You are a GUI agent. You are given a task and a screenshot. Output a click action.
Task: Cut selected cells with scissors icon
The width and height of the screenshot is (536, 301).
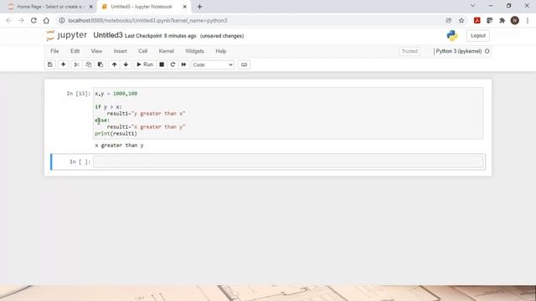[76, 64]
